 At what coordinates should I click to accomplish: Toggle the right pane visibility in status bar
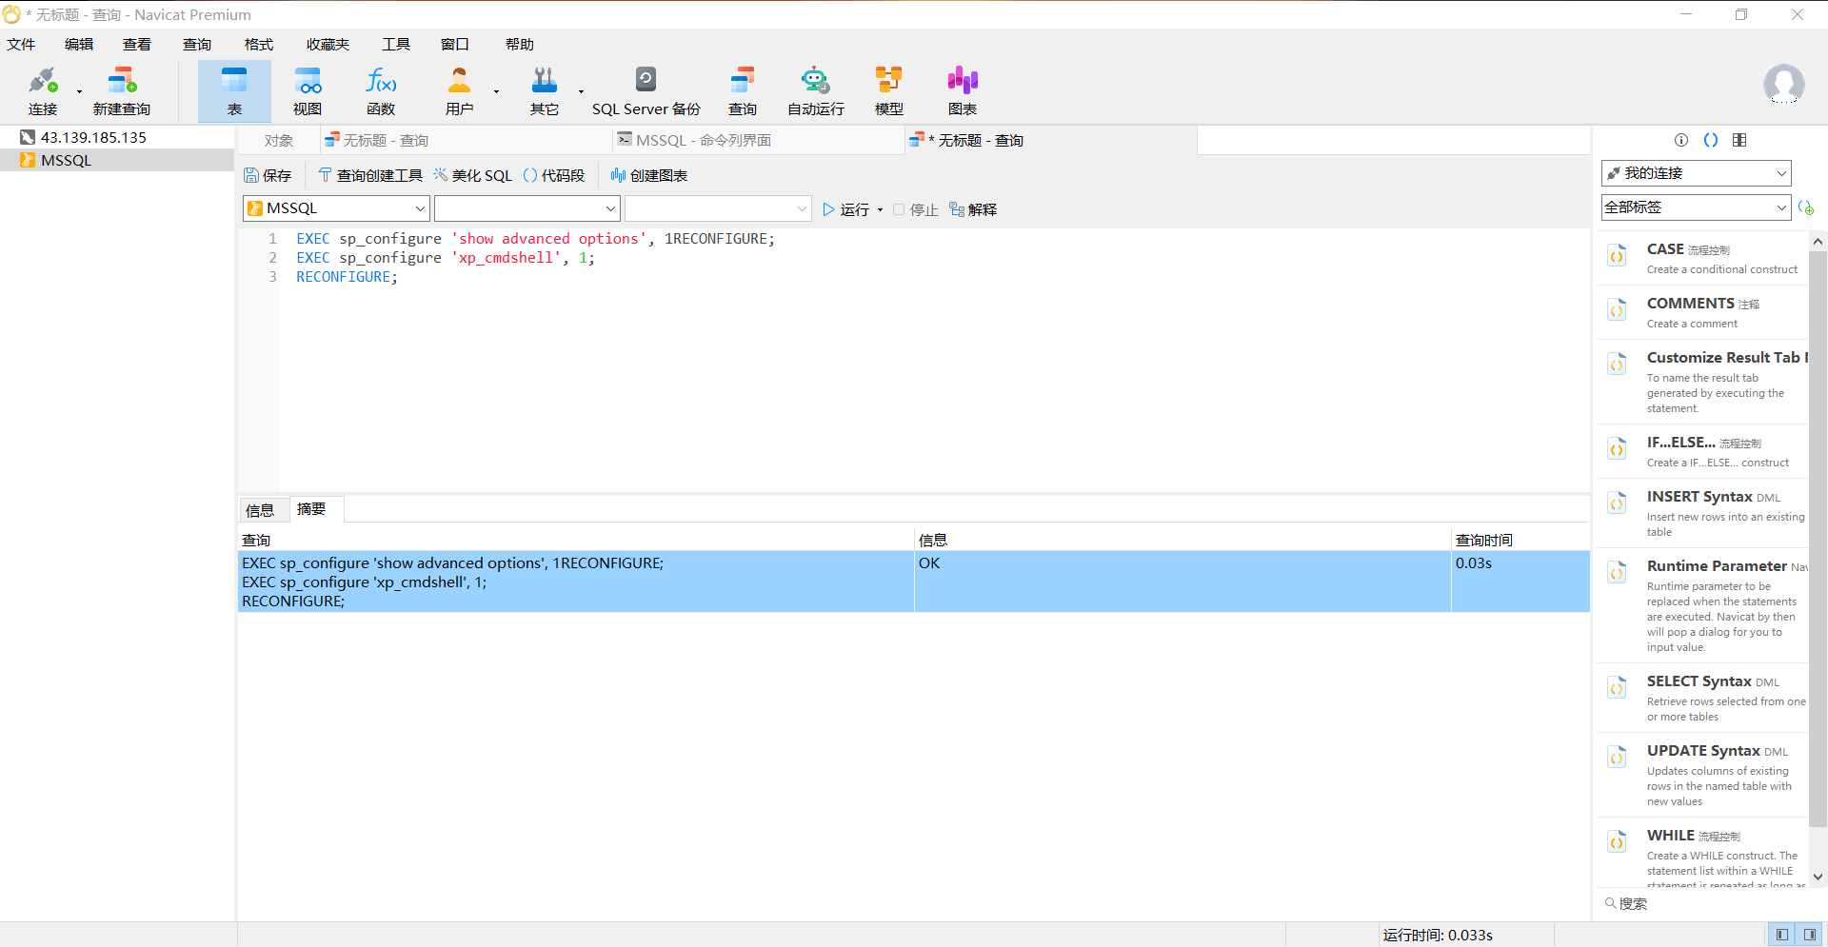[x=1810, y=935]
